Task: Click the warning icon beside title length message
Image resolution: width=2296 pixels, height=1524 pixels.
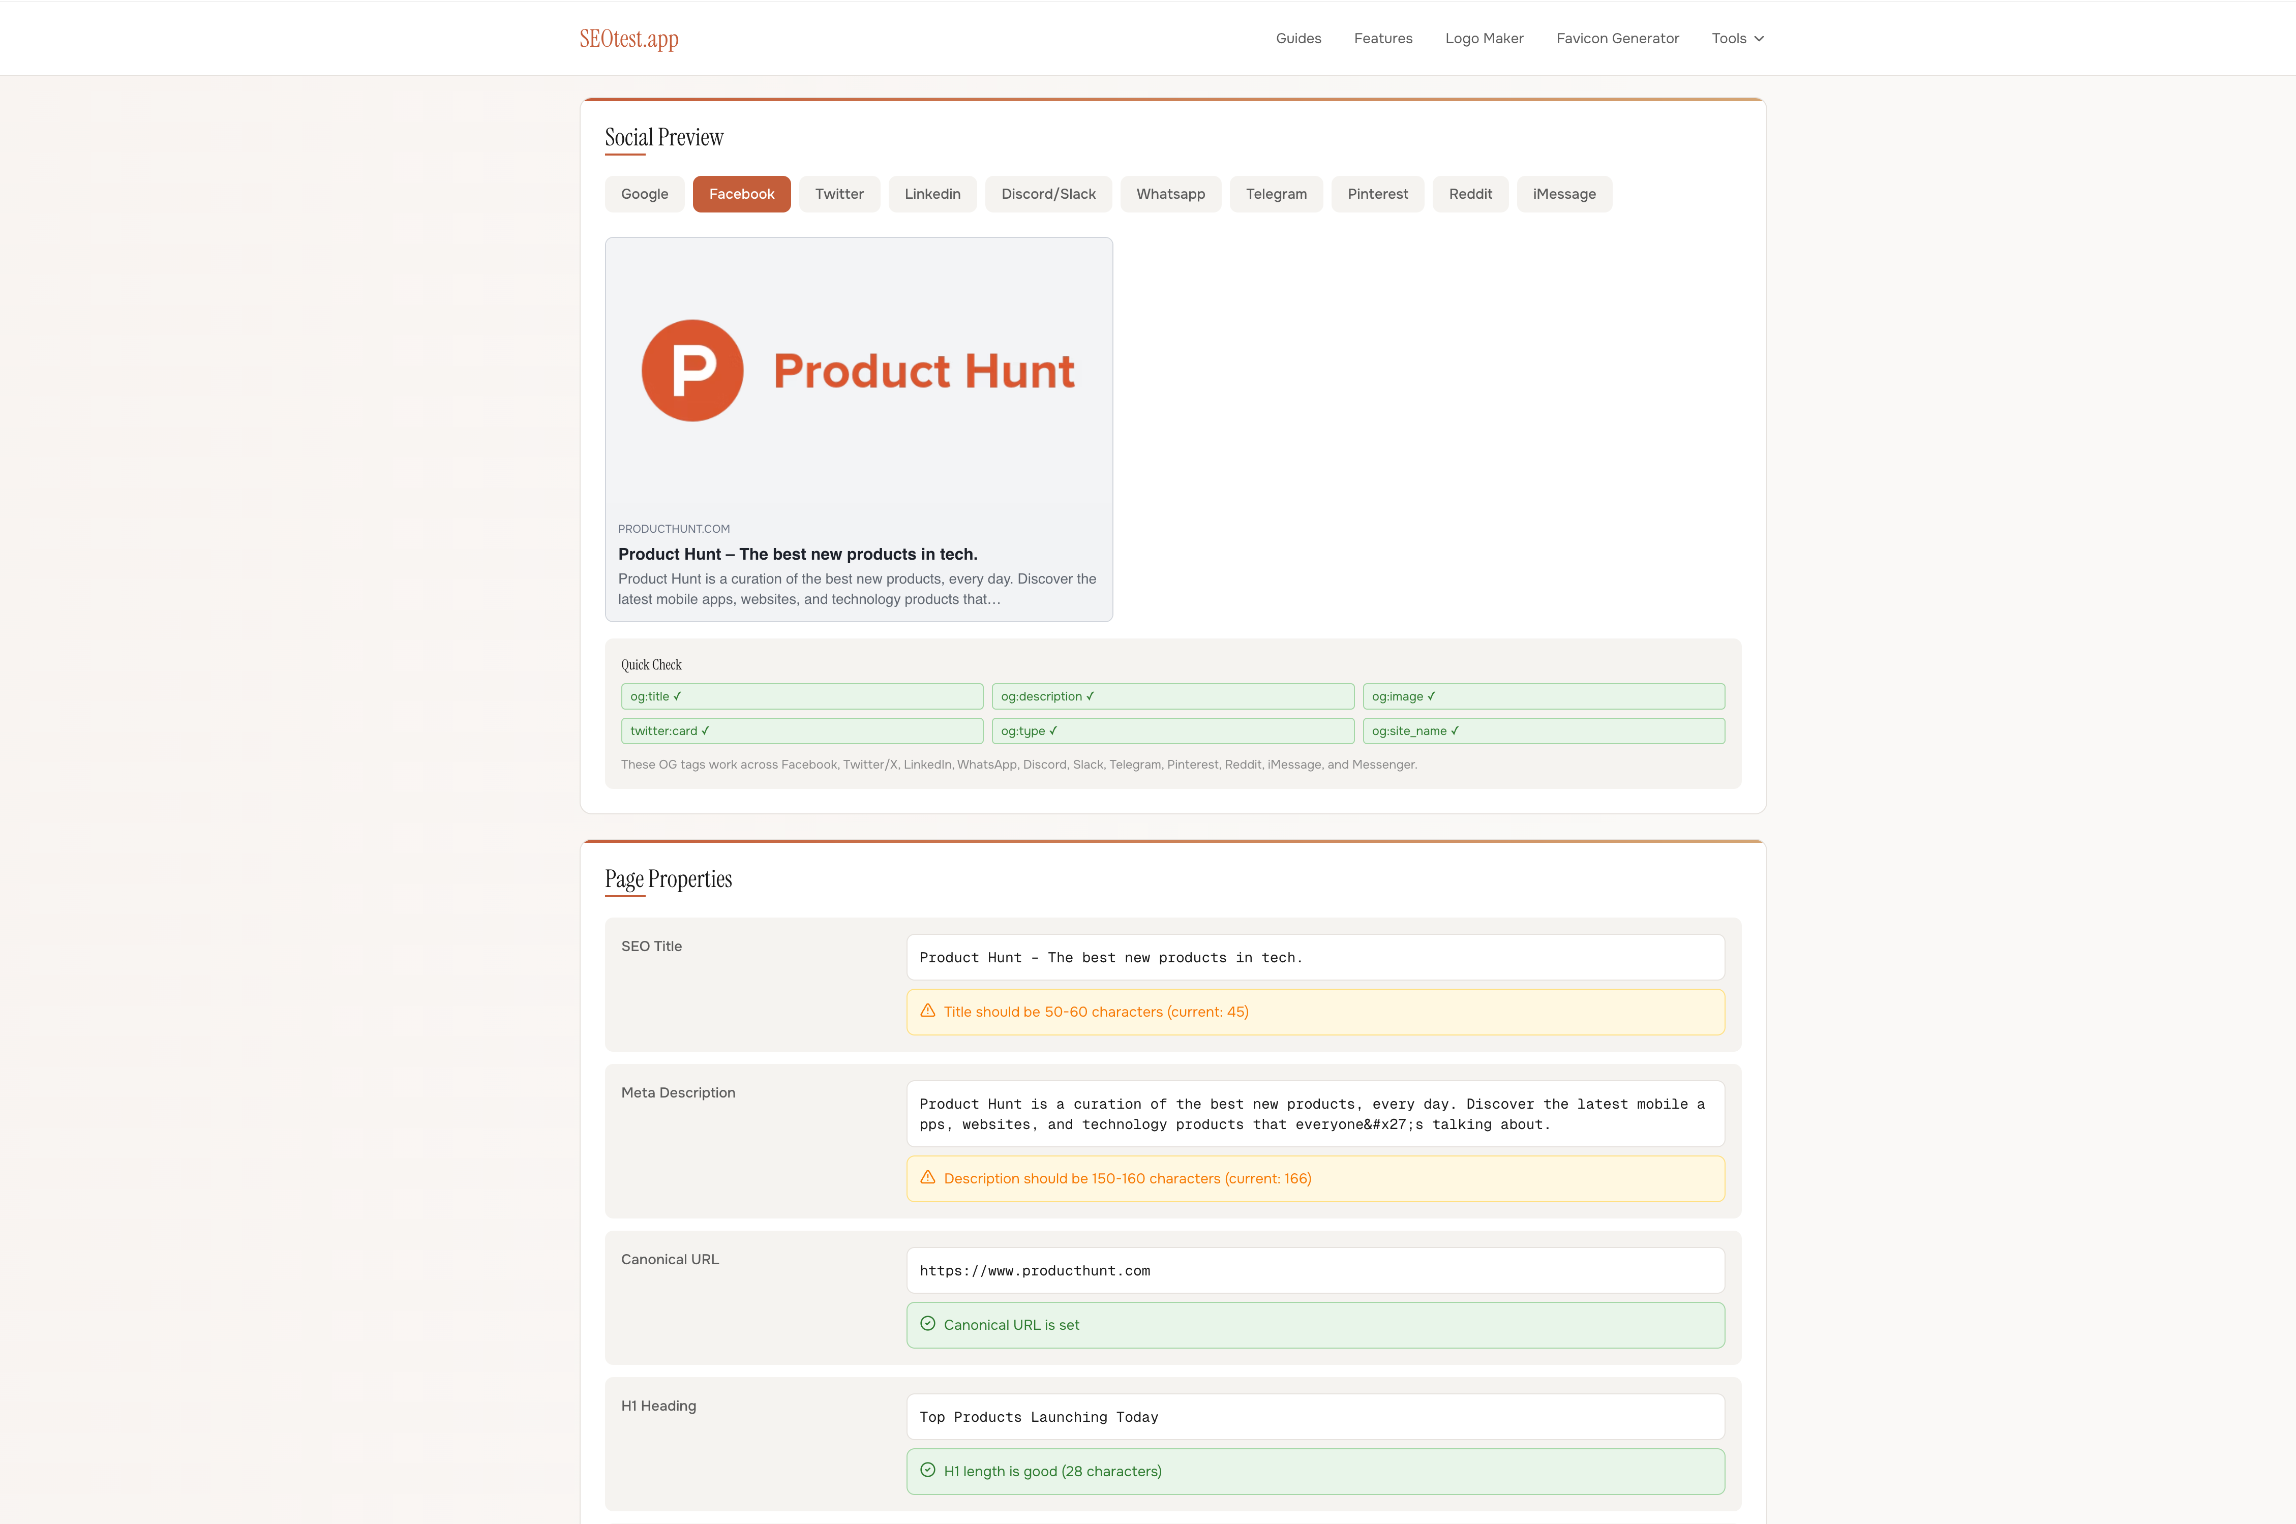Action: (927, 1011)
